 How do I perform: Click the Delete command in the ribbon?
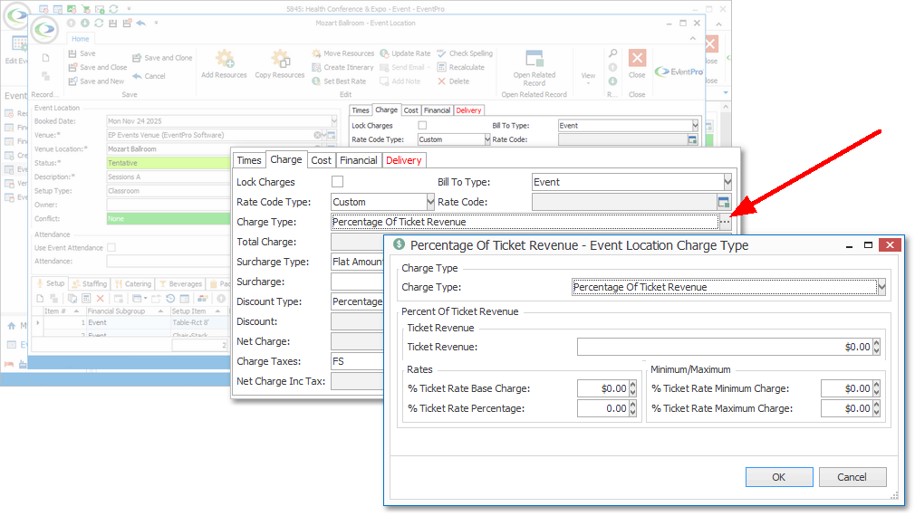tap(453, 81)
